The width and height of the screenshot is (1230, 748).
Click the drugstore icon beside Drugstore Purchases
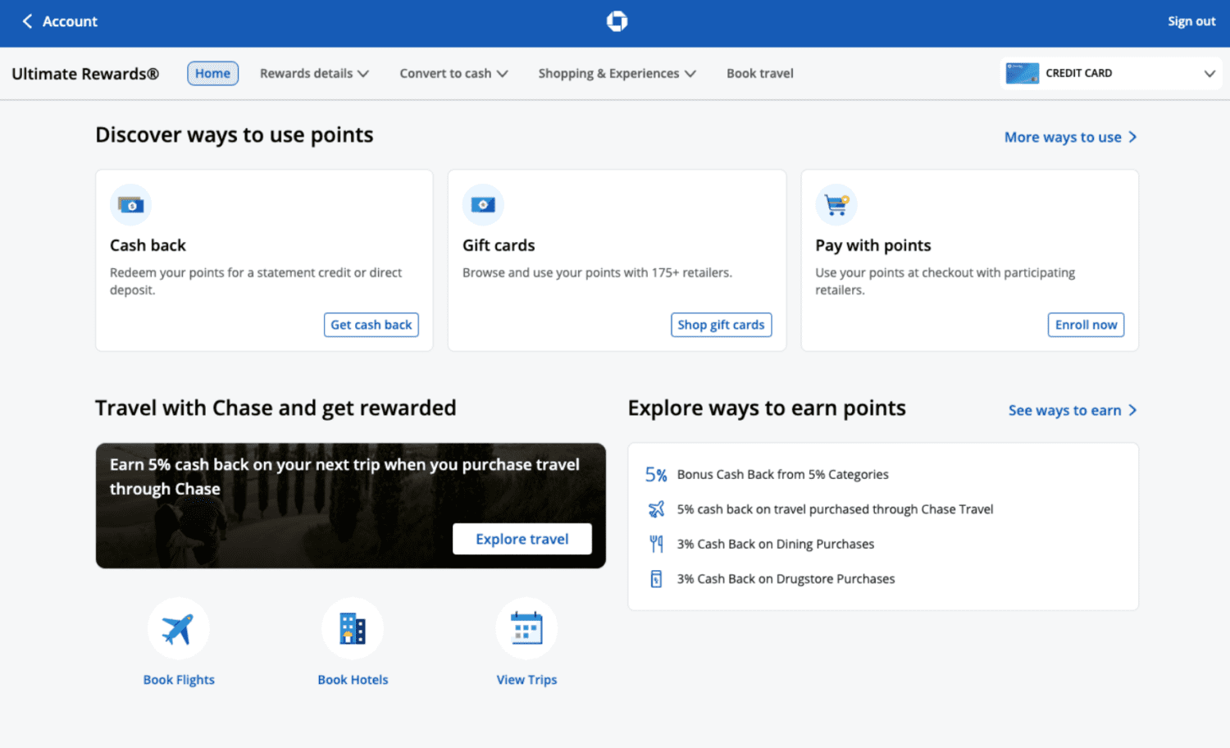point(656,578)
